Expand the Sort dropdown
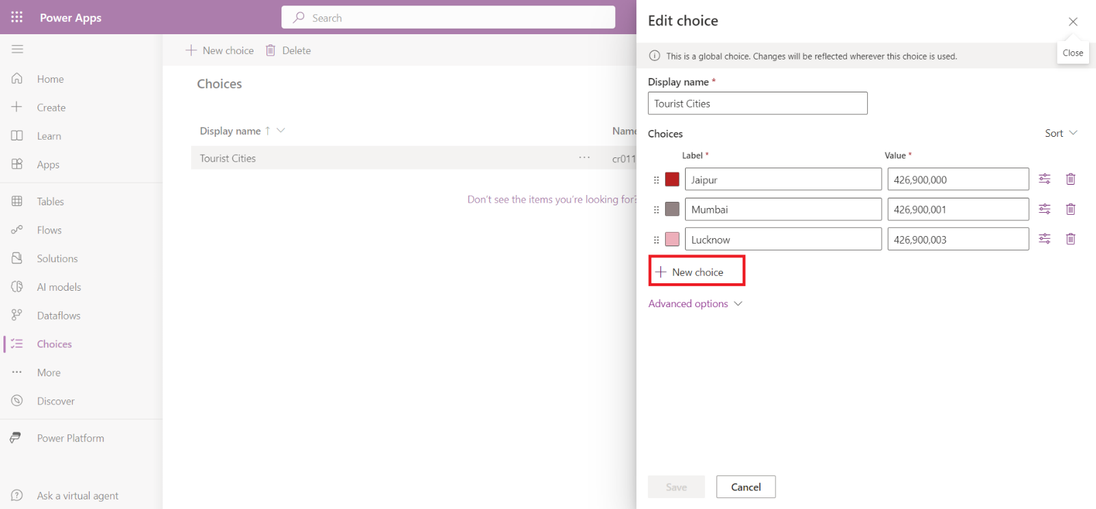This screenshot has height=509, width=1096. (1060, 133)
